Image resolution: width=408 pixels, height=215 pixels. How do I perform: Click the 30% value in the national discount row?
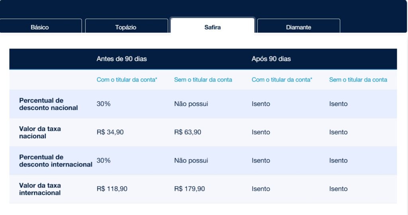pyautogui.click(x=104, y=104)
